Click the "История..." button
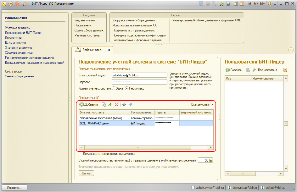Screen dimensions: 297x192 pyautogui.click(x=15, y=188)
